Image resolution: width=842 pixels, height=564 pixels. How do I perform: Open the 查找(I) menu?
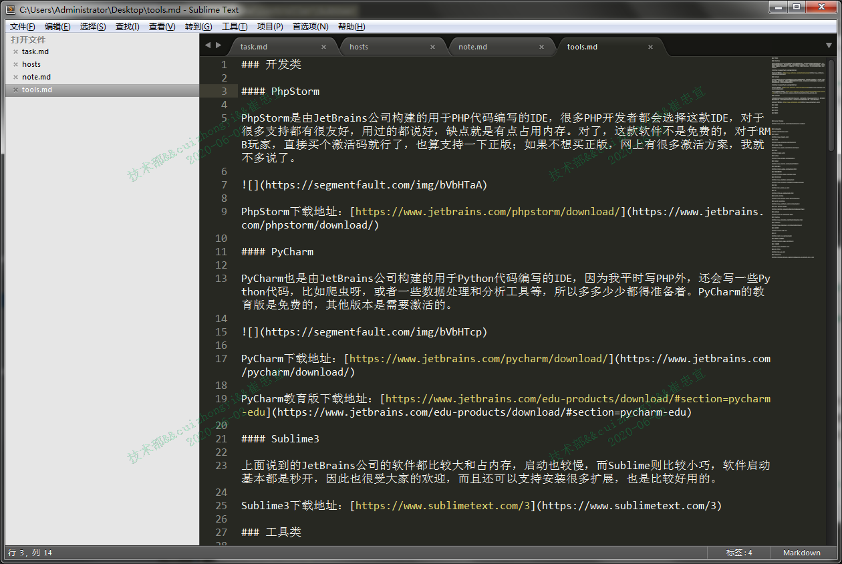[127, 27]
